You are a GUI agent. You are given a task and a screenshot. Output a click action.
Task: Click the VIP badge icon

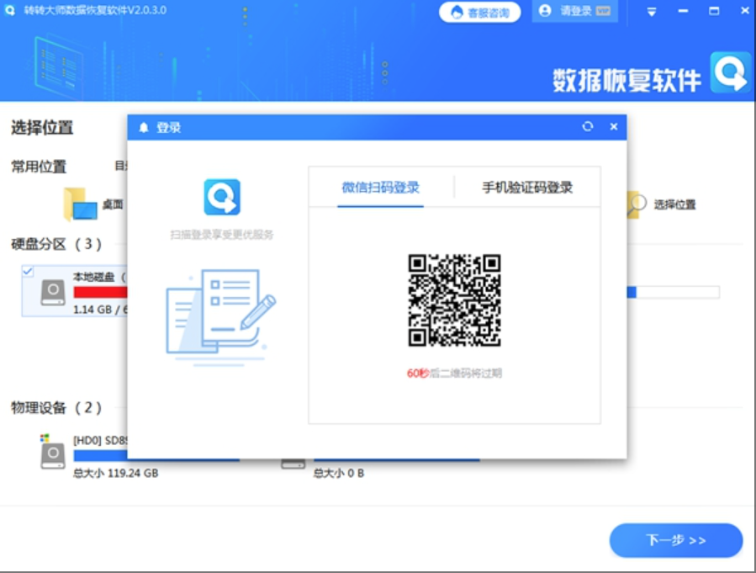point(603,11)
